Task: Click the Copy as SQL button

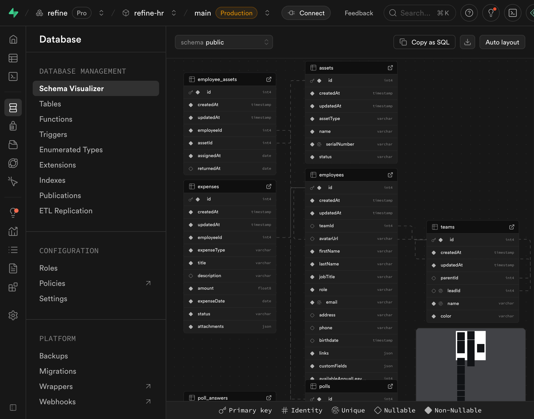Action: click(x=424, y=42)
